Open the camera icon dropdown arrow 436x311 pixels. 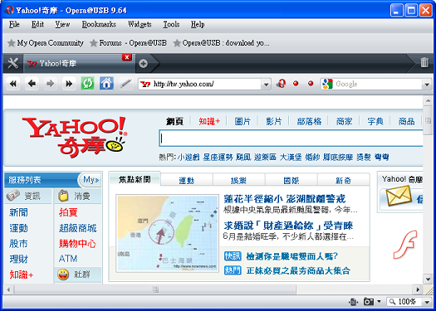tap(379, 302)
